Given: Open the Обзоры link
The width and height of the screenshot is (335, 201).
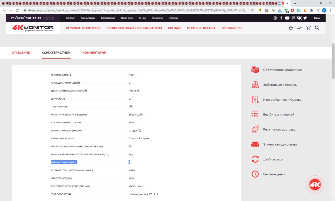Looking at the screenshot, I should click(173, 18).
